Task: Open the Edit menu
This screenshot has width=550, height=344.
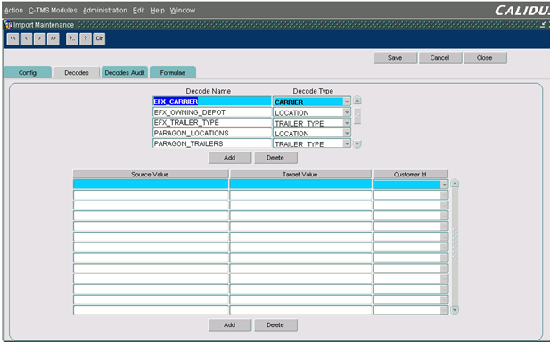Action: [x=138, y=11]
